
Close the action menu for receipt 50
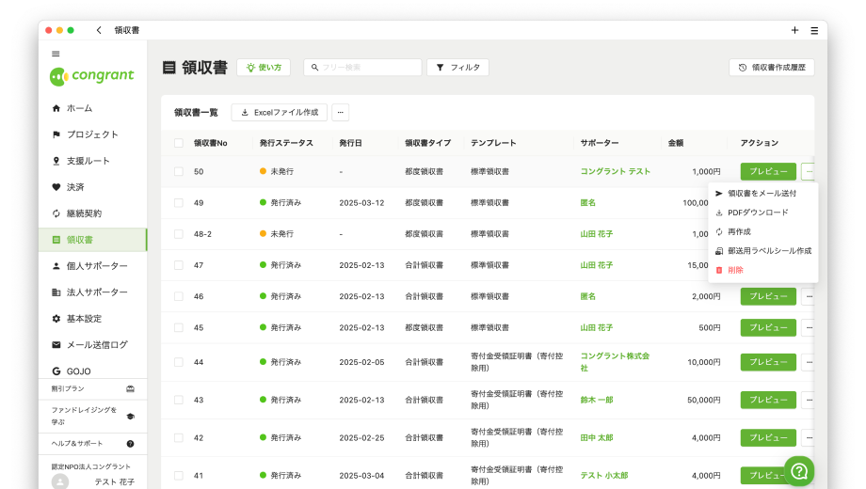(809, 172)
